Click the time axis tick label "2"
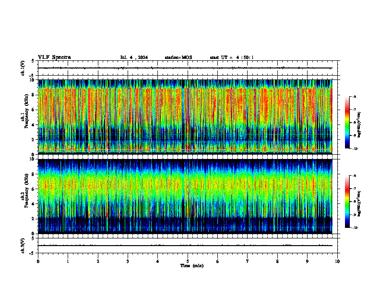The width and height of the screenshot is (380, 293). (98, 261)
